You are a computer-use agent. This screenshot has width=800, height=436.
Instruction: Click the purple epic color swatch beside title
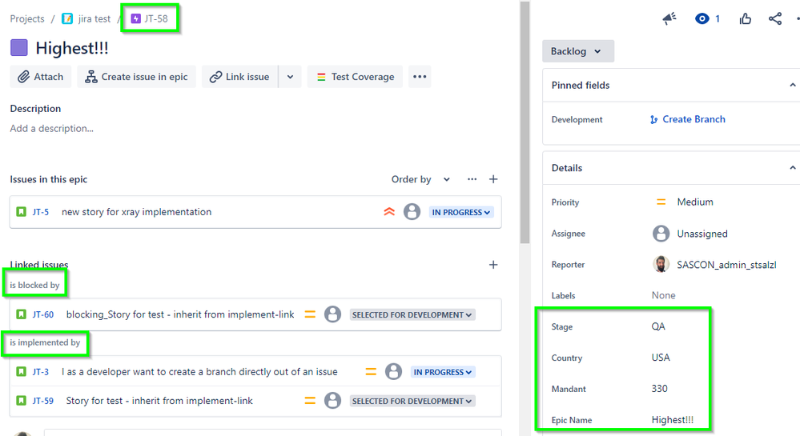coord(19,48)
